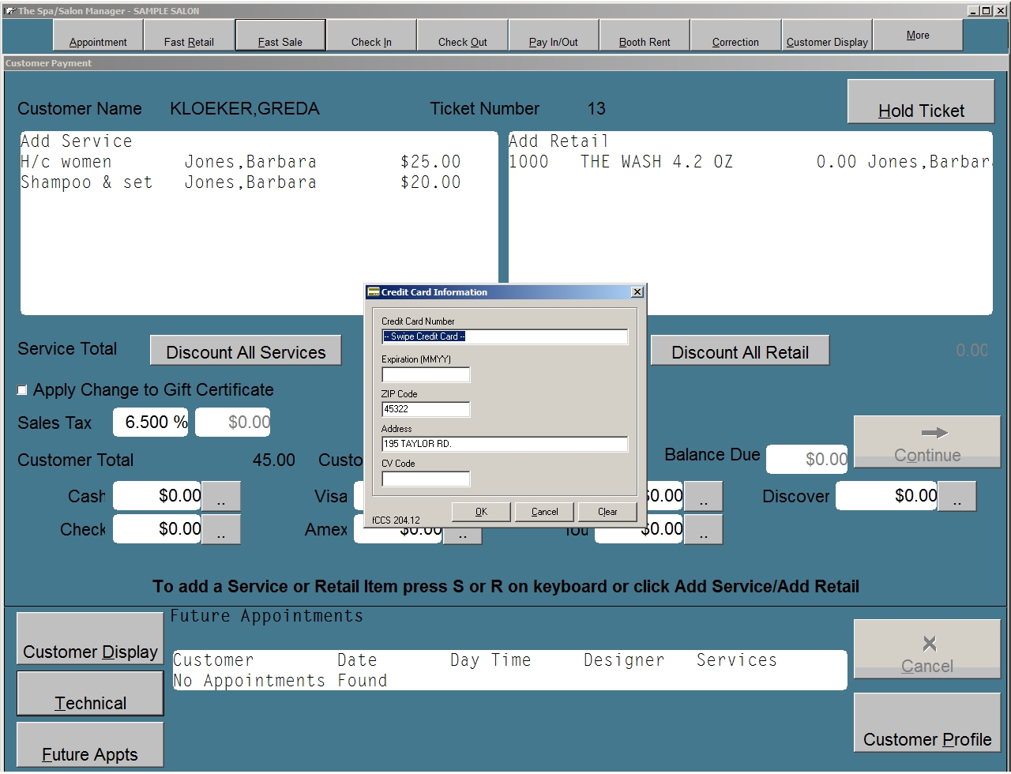Click the ZIP Code field in dialog
This screenshot has width=1011, height=774.
pyautogui.click(x=426, y=409)
